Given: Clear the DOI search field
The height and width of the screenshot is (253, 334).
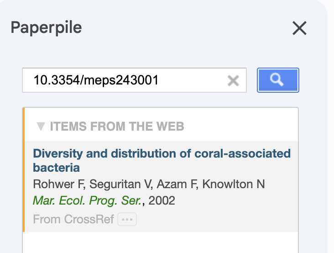Looking at the screenshot, I should [233, 81].
